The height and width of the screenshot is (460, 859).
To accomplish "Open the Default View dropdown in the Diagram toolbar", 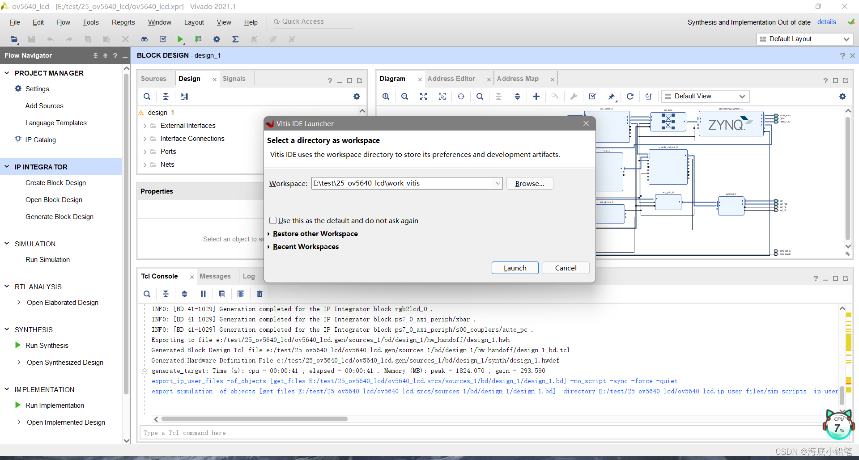I will [x=705, y=96].
